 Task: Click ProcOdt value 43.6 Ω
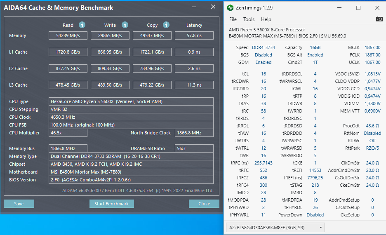point(372,126)
